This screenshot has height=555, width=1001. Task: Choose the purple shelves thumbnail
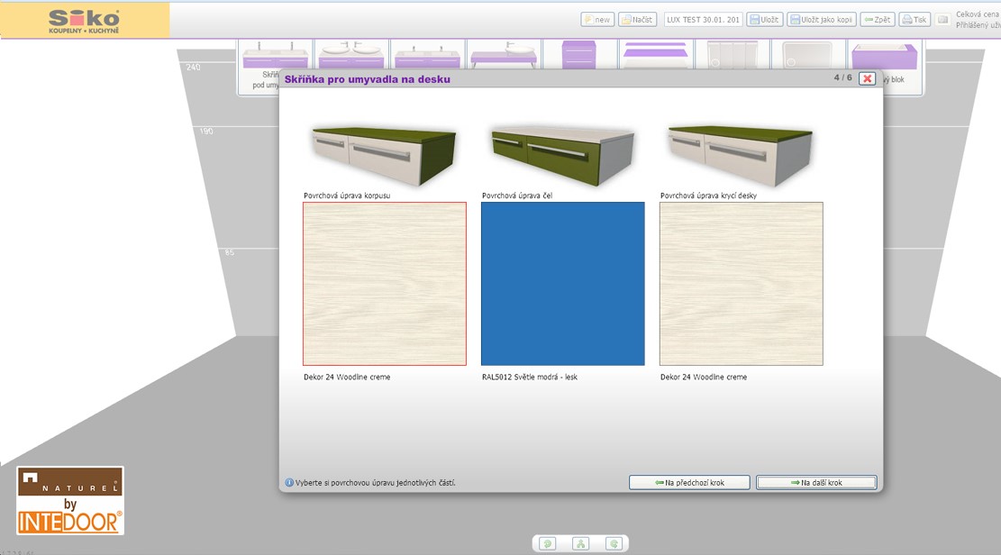click(x=656, y=55)
